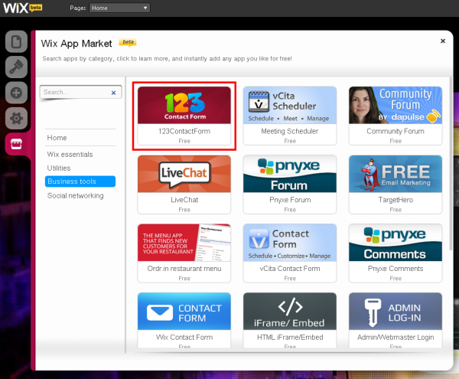The height and width of the screenshot is (379, 459).
Task: Click the Wix App Market title text
Action: 76,44
